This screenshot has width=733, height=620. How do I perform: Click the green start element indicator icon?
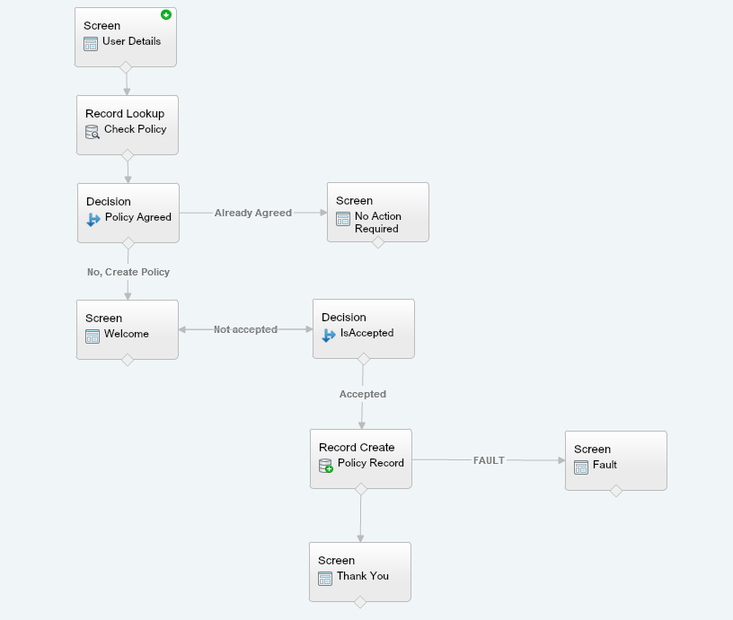(166, 15)
